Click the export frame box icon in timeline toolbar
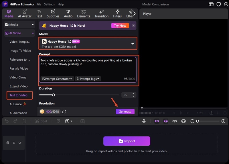Screen dimensions: 229x164 tap(82, 121)
